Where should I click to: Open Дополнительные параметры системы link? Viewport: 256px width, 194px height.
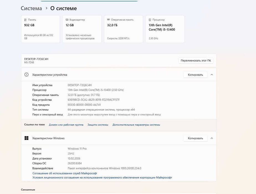pos(136,125)
